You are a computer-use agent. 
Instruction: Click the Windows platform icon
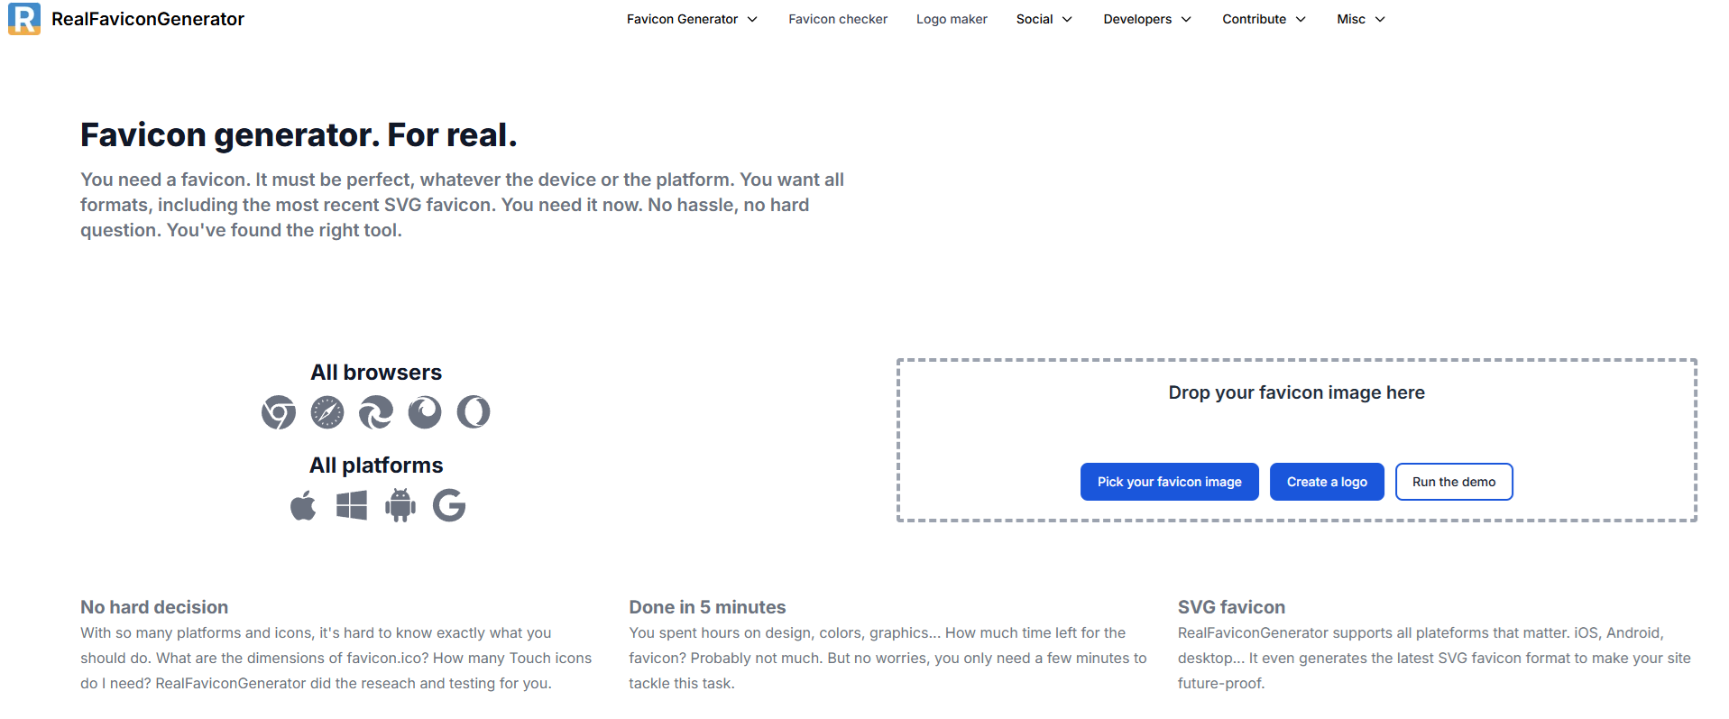352,505
